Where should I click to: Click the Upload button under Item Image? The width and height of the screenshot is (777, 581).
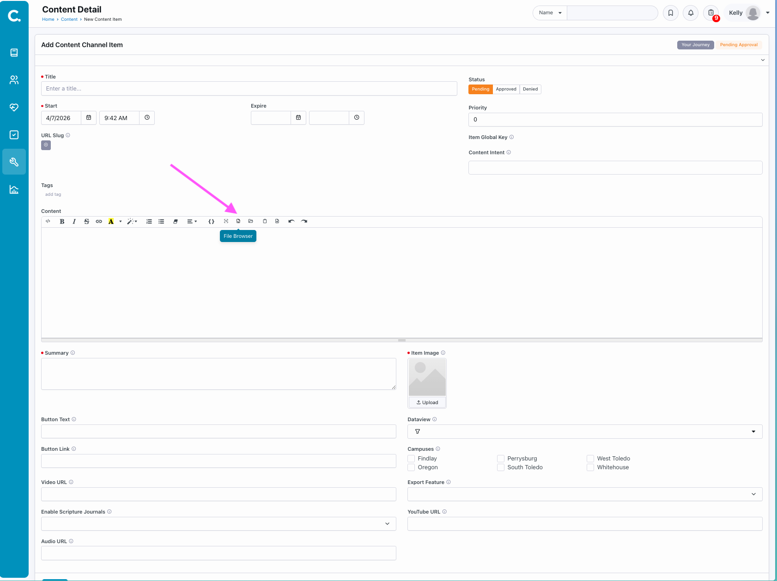(x=427, y=402)
